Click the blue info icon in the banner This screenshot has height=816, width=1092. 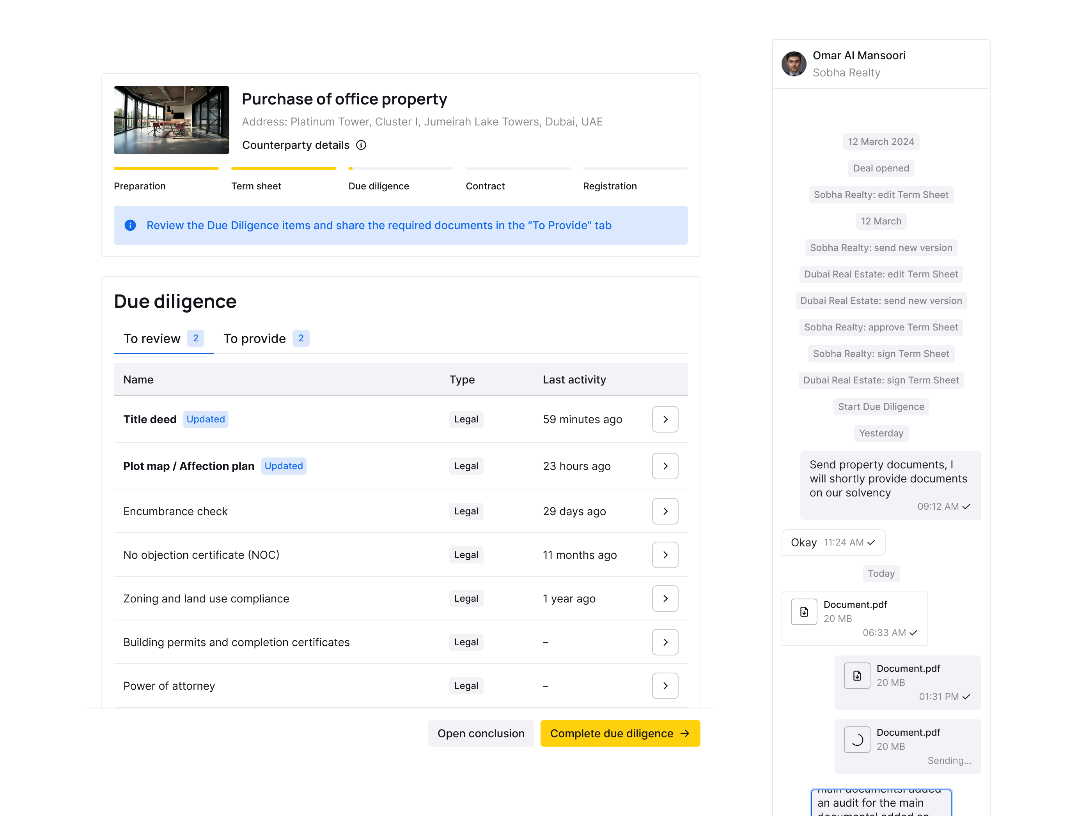click(x=130, y=226)
